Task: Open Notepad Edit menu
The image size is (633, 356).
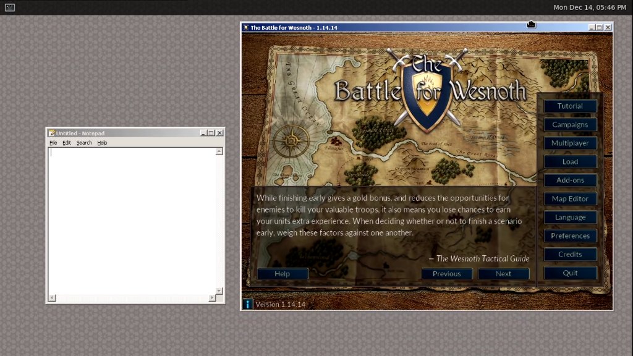Action: 67,143
